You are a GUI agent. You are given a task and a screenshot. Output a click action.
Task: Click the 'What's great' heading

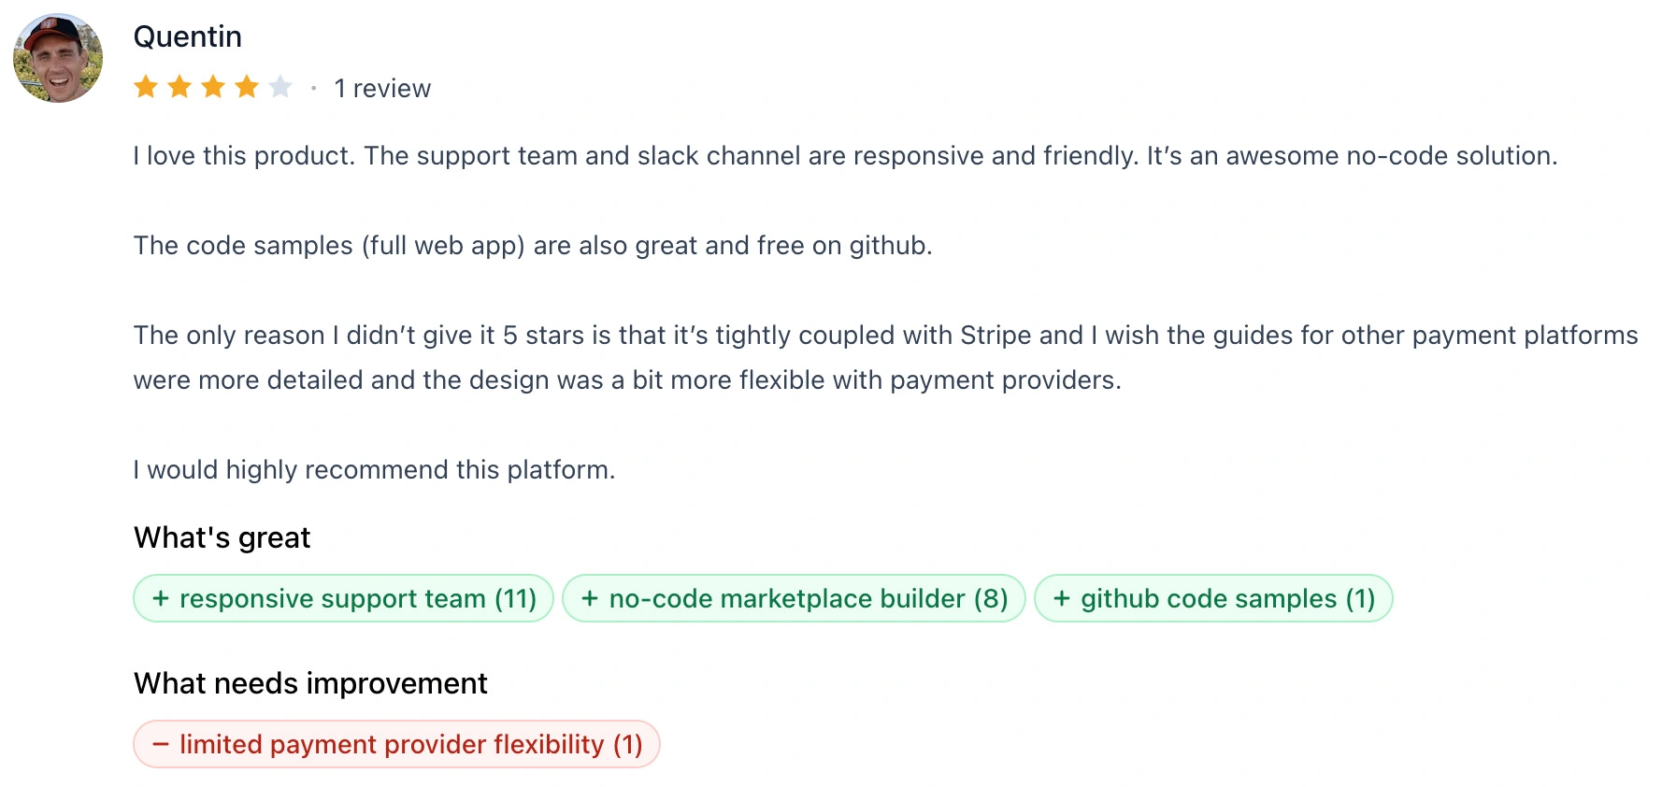point(222,537)
